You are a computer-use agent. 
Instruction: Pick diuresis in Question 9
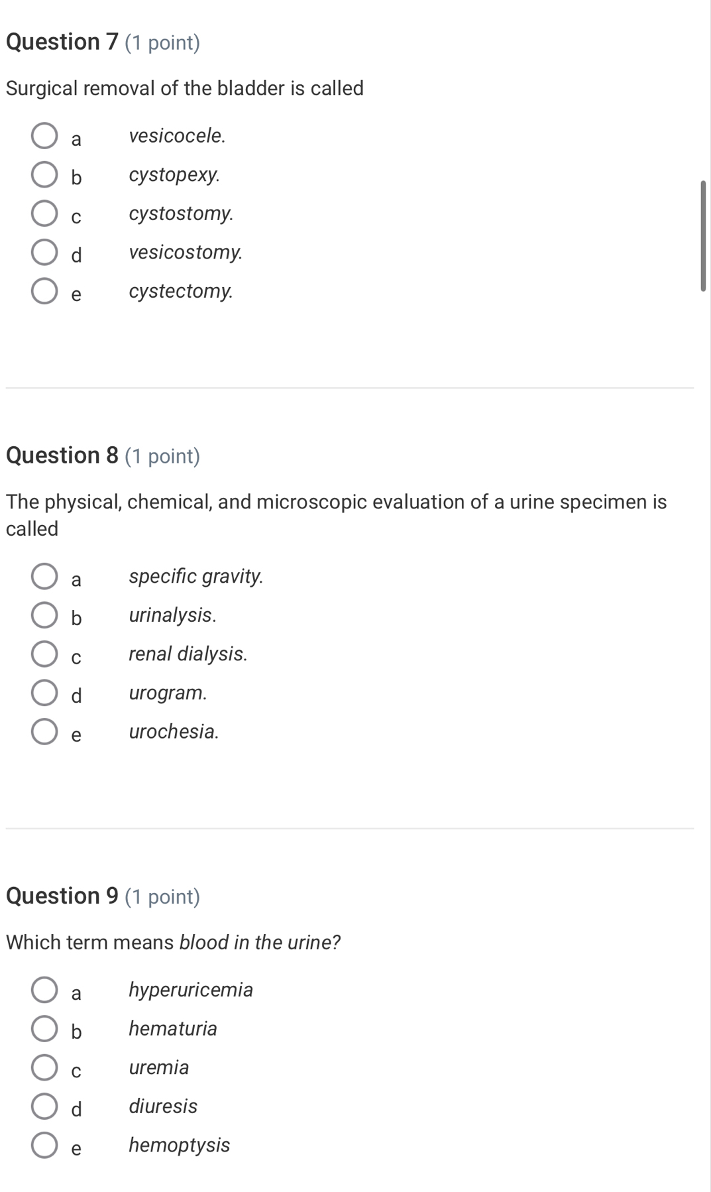44,1106
